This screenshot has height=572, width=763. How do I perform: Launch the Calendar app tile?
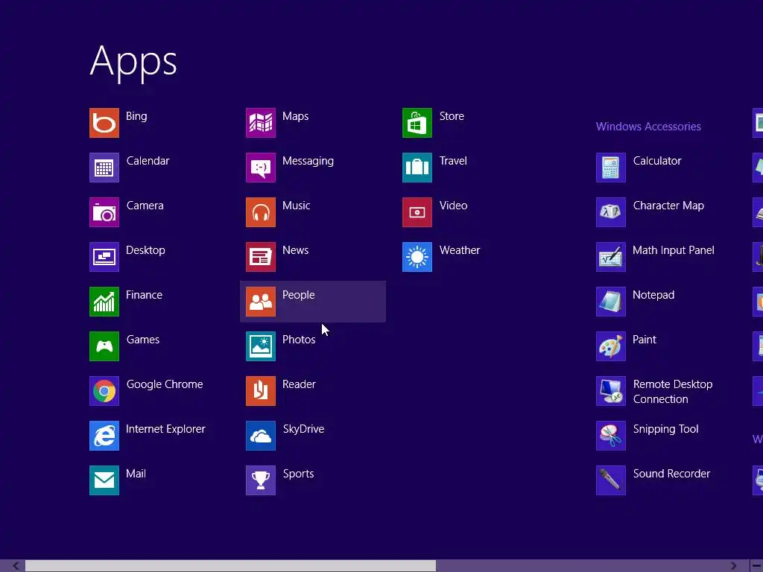pos(104,168)
